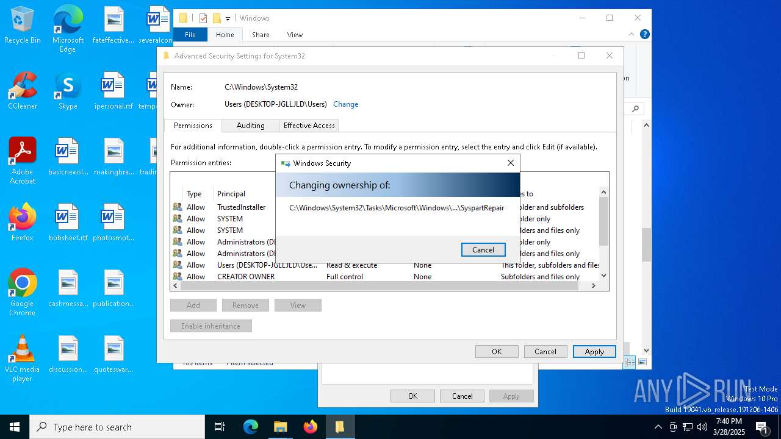This screenshot has width=781, height=439.
Task: Select the makingbra... image file on the desktop
Action: pyautogui.click(x=113, y=157)
